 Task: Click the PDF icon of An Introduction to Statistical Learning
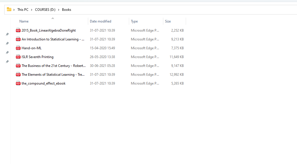pos(18,39)
